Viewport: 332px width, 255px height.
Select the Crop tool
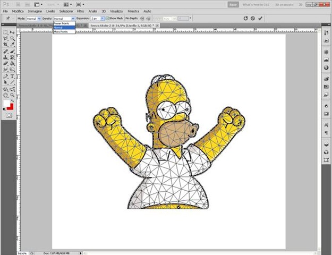pos(5,44)
